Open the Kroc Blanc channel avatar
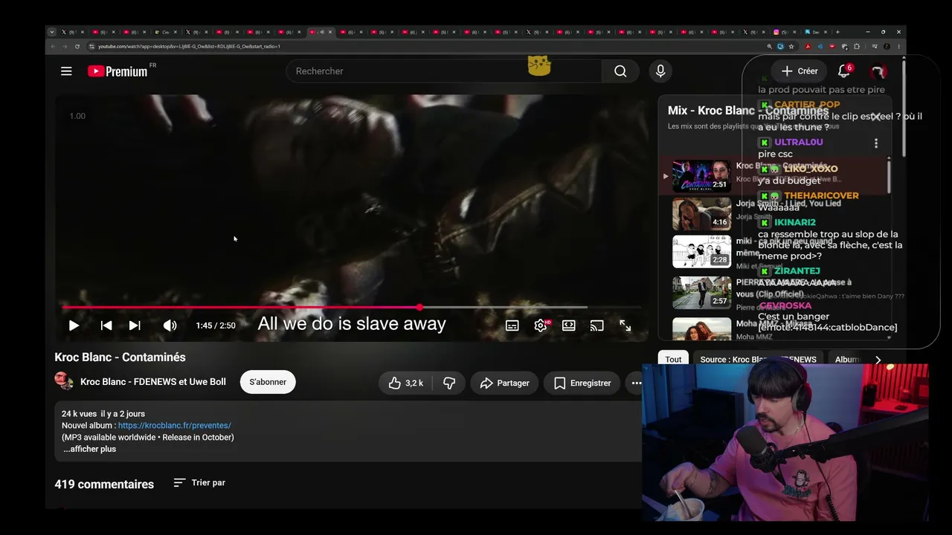Viewport: 952px width, 535px height. tap(64, 381)
